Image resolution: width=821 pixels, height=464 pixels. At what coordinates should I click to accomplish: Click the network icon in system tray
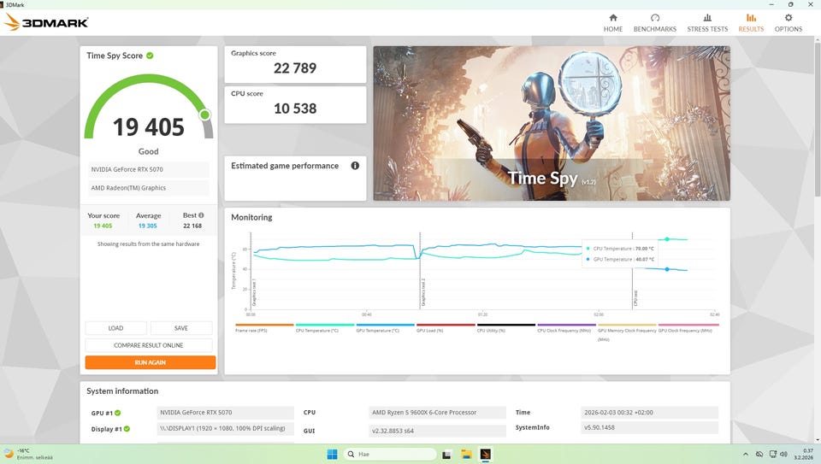[773, 454]
